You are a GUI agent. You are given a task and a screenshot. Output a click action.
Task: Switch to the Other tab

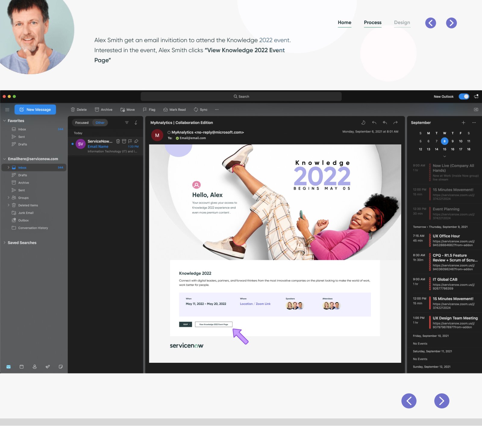(x=100, y=122)
